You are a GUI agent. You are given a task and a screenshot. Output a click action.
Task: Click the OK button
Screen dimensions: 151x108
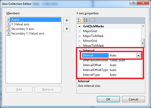[108, 99]
